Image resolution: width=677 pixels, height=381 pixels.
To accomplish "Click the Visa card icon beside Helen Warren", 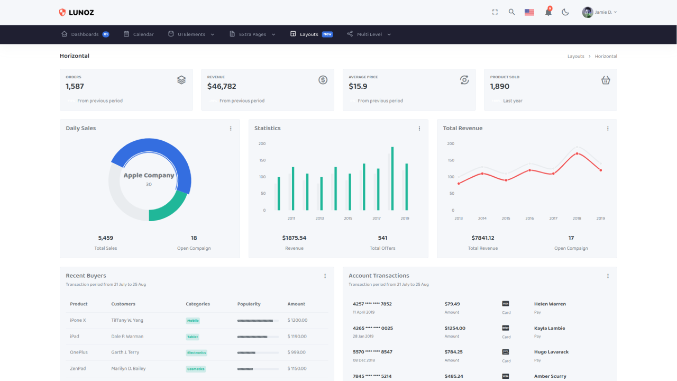I will coord(505,303).
